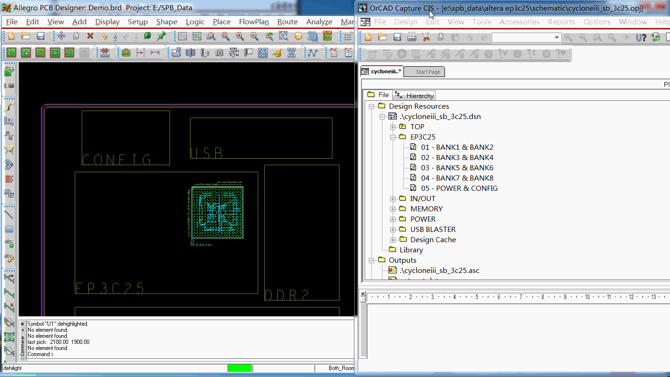
Task: Click the U? annotate icon in OrCAD
Action: [x=641, y=37]
